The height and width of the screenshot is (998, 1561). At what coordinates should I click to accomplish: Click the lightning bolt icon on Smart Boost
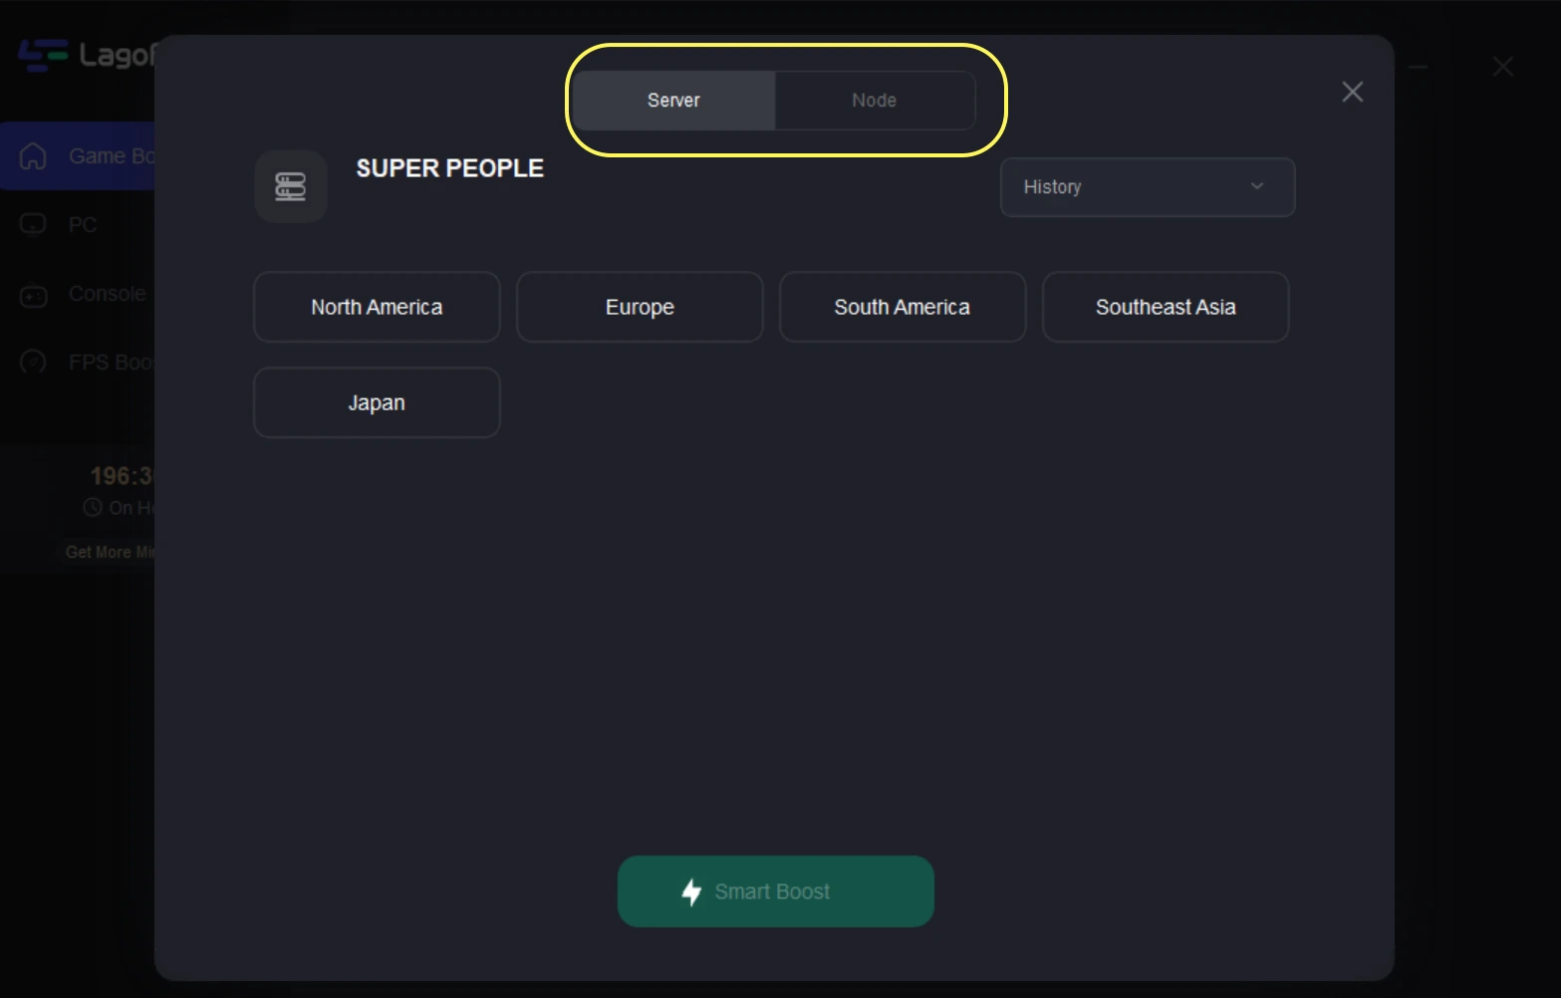click(x=691, y=891)
